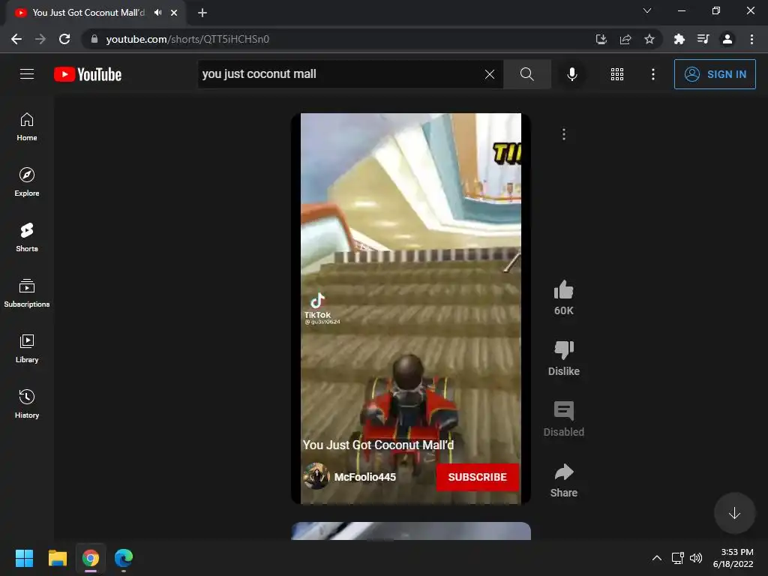Image resolution: width=768 pixels, height=576 pixels.
Task: Open YouTube apps grid
Action: [617, 74]
